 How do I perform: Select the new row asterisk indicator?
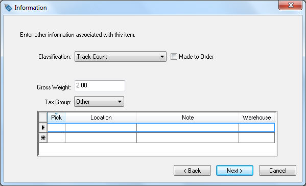point(43,138)
